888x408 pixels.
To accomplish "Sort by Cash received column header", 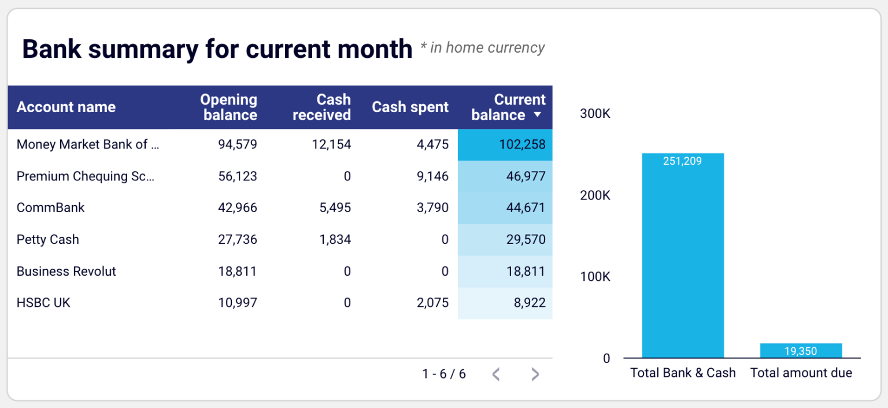I will 321,107.
